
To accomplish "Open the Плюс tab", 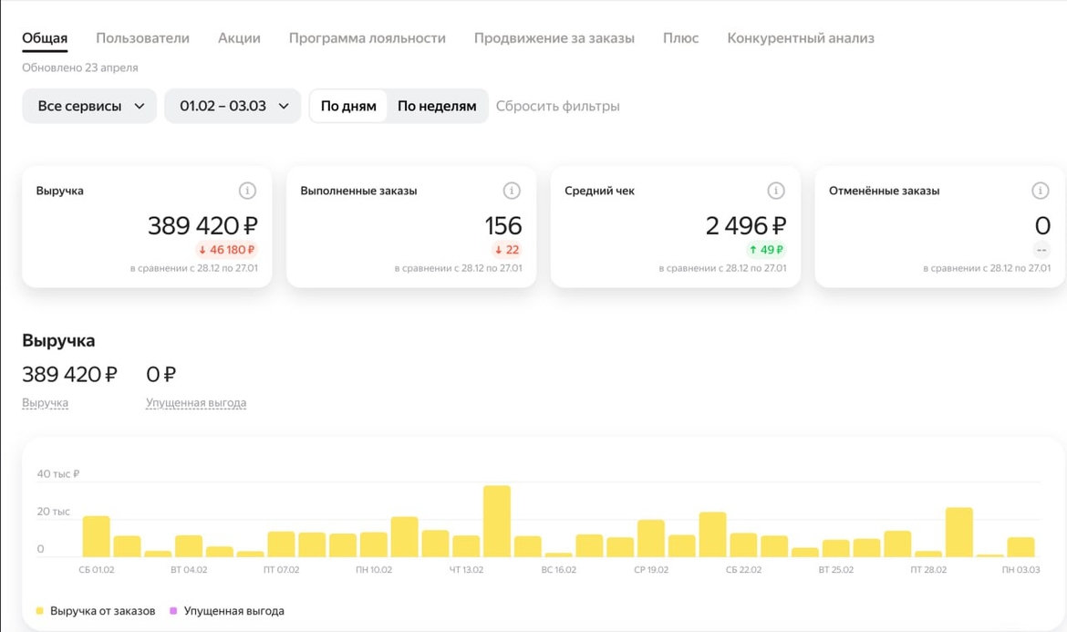I will 680,38.
